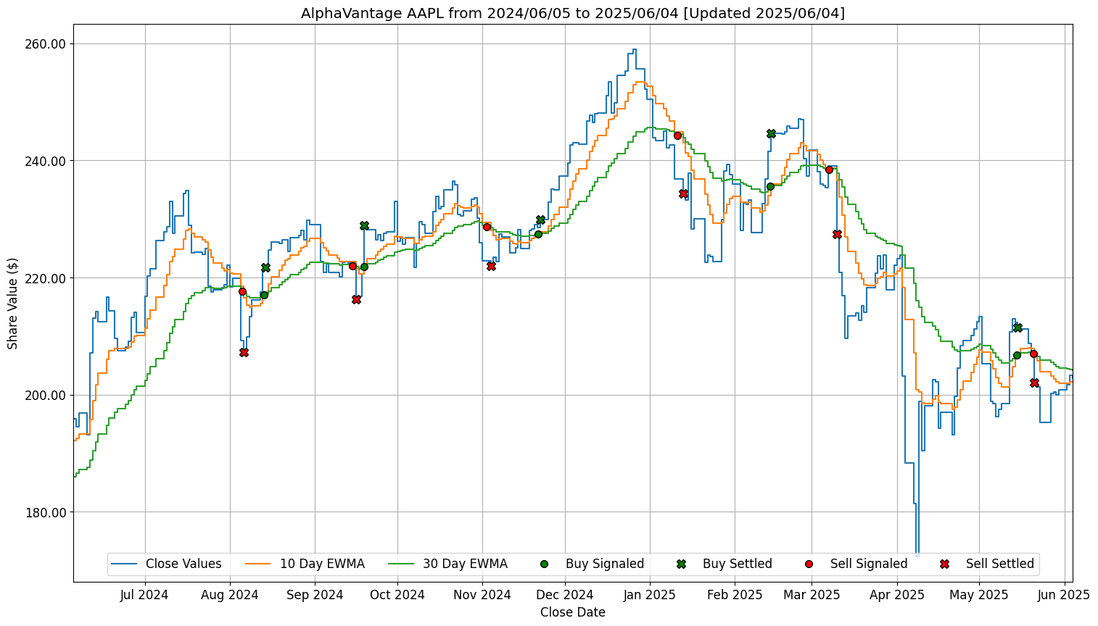Select the September 2024 Buy Settled green X
The height and width of the screenshot is (626, 1098).
tap(364, 226)
